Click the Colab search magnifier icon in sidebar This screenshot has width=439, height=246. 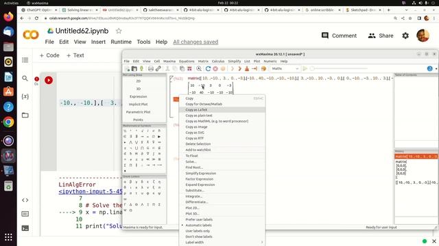[x=25, y=79]
